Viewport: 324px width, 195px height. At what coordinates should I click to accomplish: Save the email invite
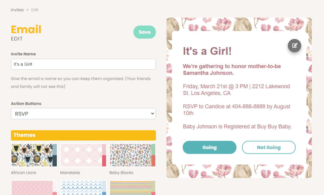click(144, 32)
